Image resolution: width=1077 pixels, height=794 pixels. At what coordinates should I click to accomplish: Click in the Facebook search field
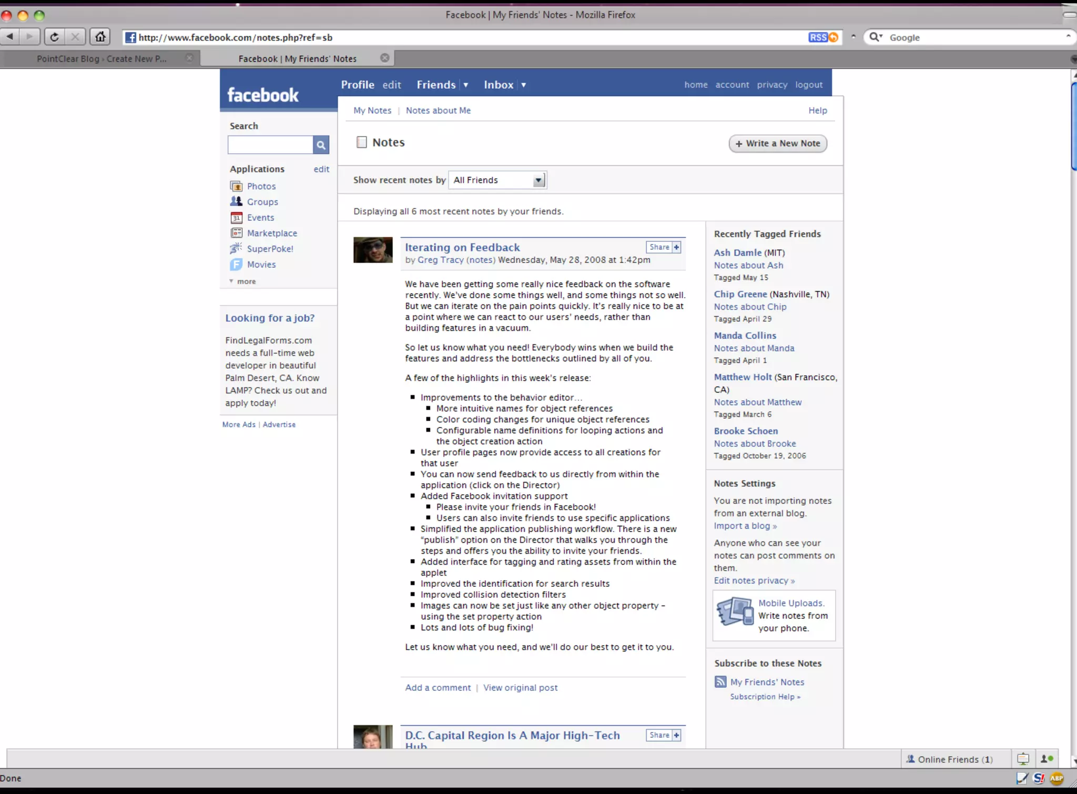(x=270, y=145)
